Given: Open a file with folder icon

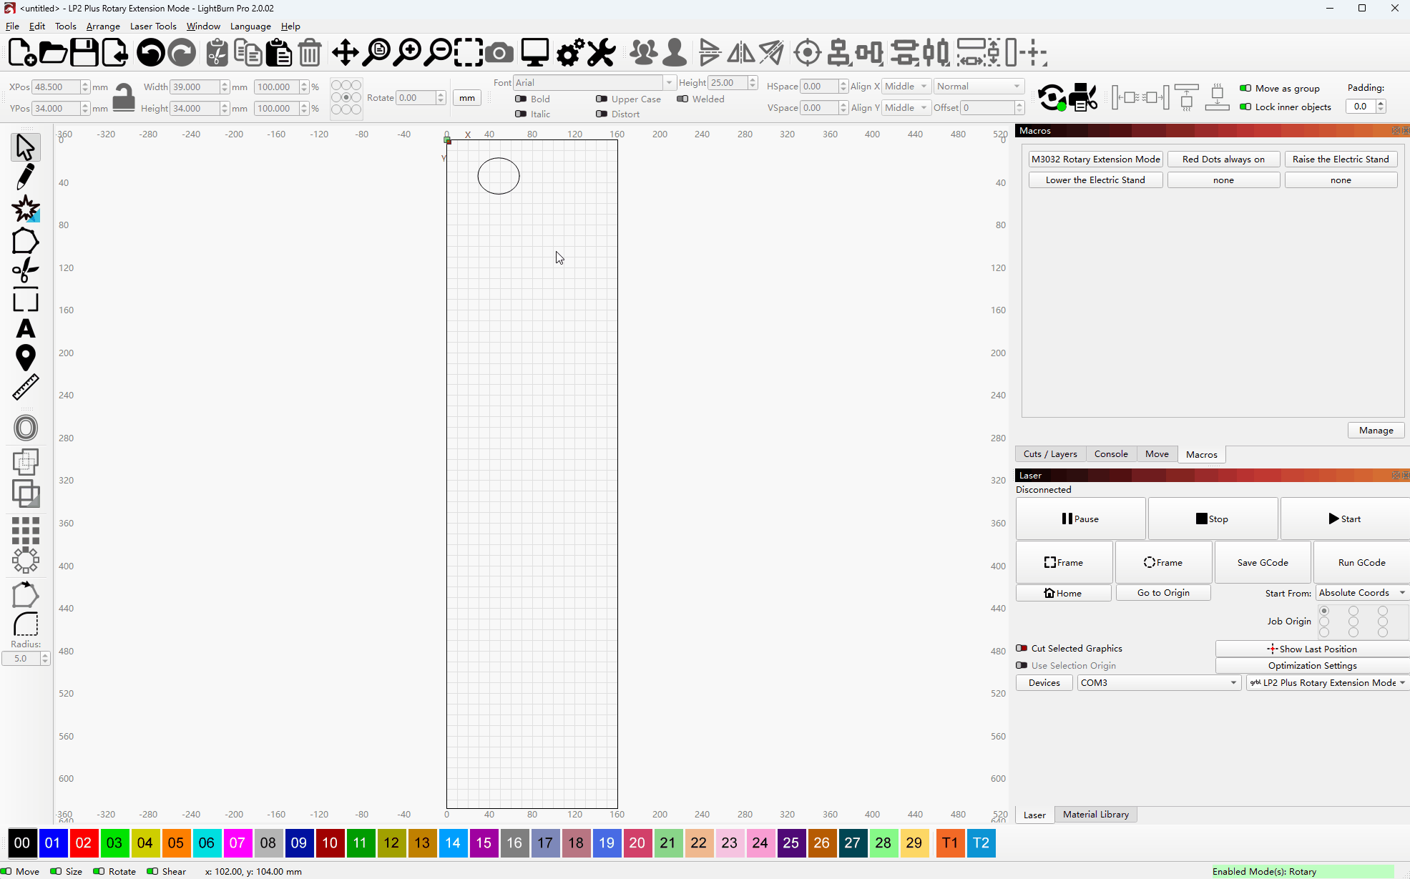Looking at the screenshot, I should (x=53, y=53).
